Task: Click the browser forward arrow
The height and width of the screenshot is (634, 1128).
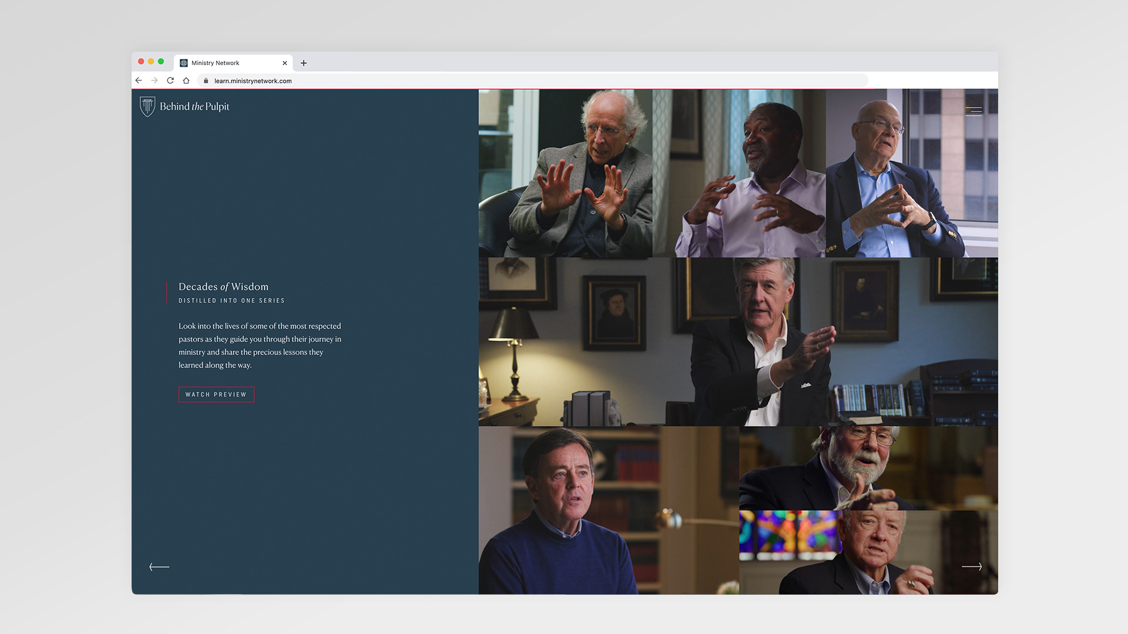Action: [x=155, y=80]
